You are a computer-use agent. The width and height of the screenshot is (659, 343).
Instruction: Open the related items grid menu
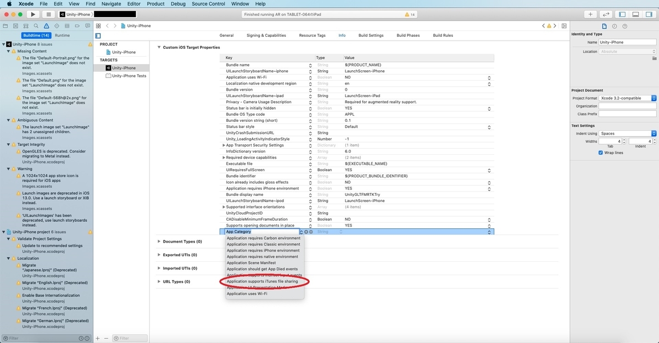point(98,26)
